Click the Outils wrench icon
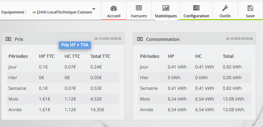Viewport: 263px width, 127px height. [x=225, y=8]
